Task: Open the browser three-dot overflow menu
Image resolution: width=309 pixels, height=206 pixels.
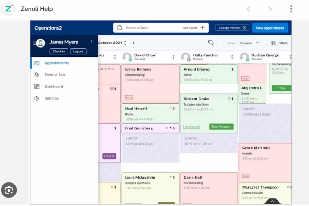Action: 291,9
